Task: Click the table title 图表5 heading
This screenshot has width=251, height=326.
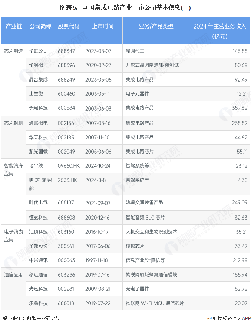Action: (x=125, y=8)
